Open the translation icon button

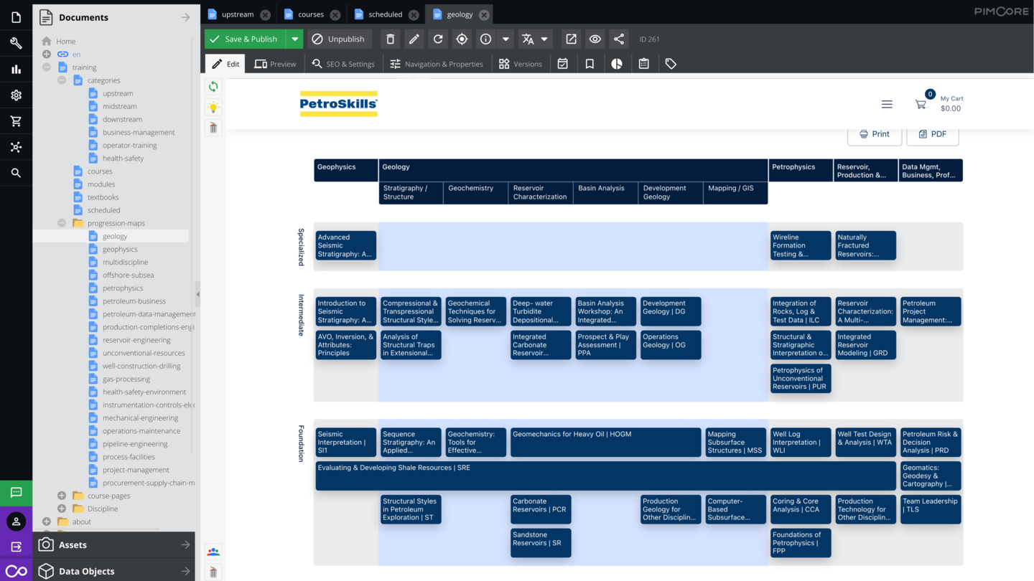528,39
